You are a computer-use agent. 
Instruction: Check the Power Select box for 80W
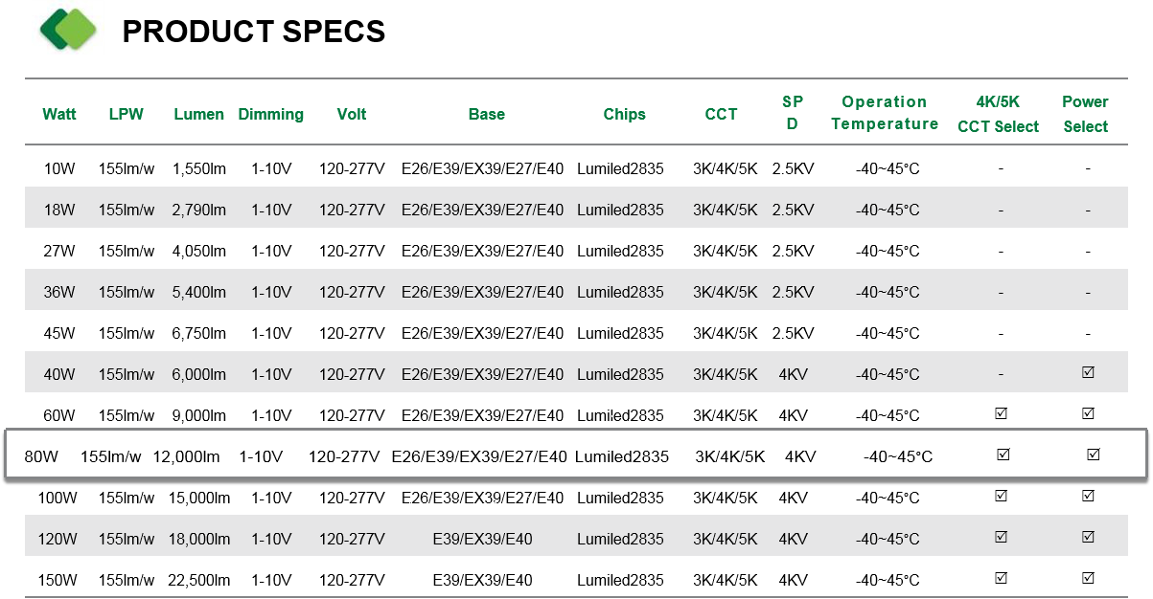(x=1093, y=455)
